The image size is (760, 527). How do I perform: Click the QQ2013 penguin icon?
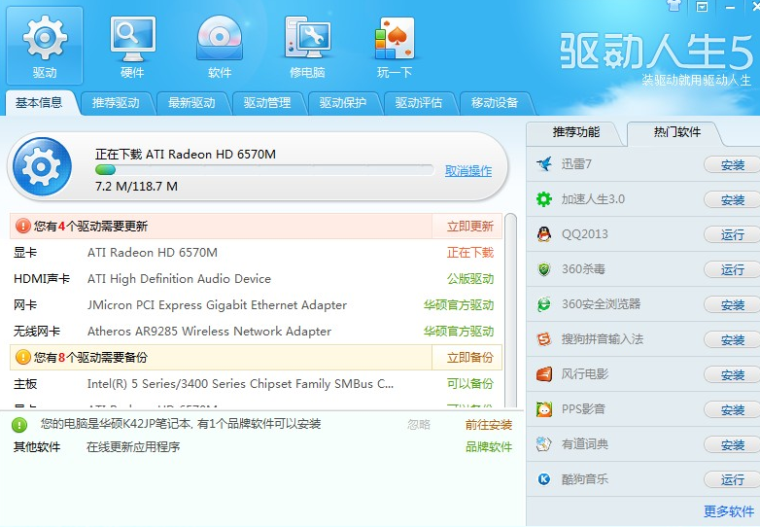(x=544, y=234)
